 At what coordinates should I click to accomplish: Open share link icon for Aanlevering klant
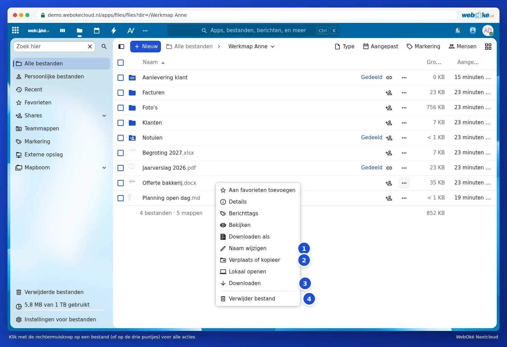point(389,78)
